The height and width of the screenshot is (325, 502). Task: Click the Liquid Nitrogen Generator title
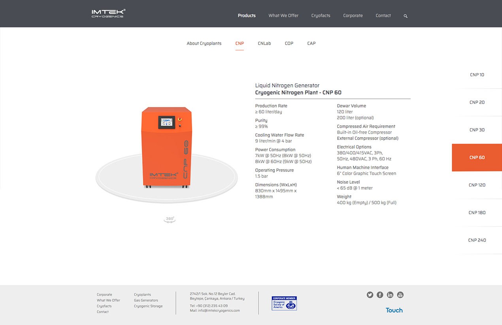click(x=287, y=85)
